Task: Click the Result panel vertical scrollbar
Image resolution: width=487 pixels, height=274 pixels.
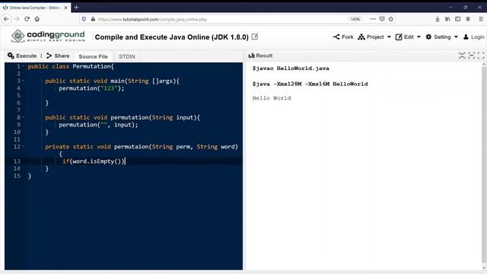Action: pyautogui.click(x=484, y=164)
